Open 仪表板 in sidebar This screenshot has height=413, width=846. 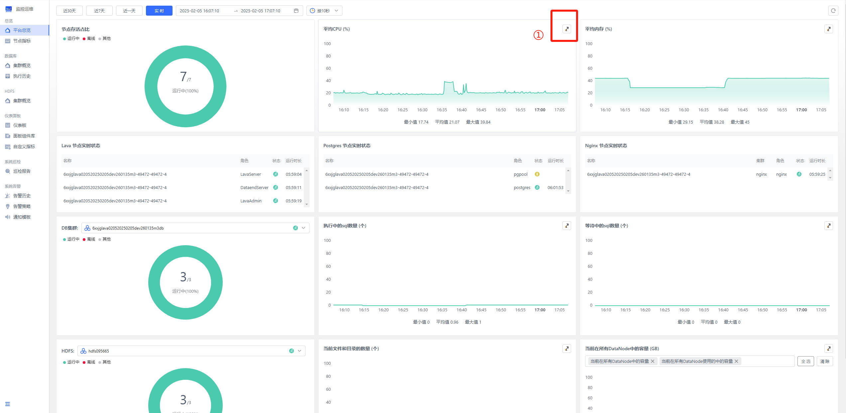[x=25, y=125]
